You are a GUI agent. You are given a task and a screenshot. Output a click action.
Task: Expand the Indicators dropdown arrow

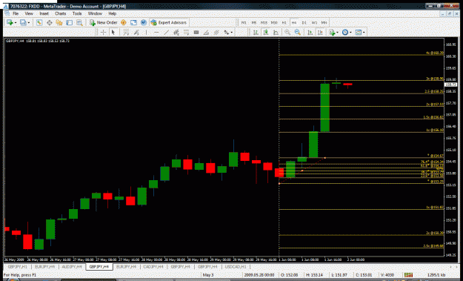(x=338, y=33)
